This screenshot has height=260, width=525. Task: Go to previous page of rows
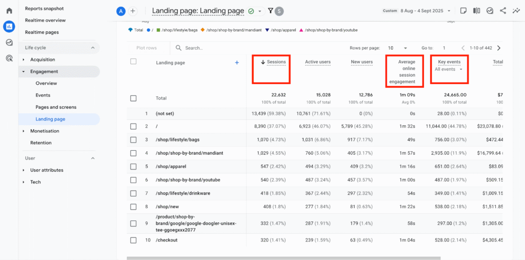tap(463, 48)
